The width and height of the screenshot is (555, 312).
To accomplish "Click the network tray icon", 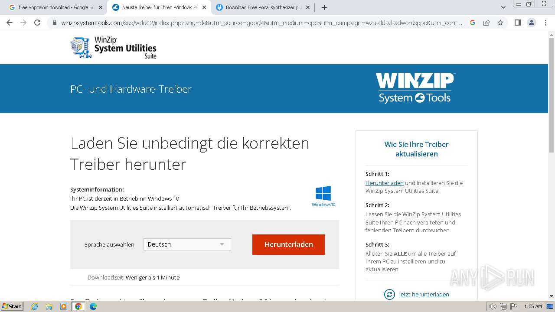I will click(503, 306).
